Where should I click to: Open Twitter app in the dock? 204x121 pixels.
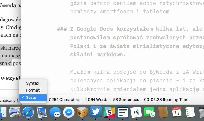pos(96,112)
